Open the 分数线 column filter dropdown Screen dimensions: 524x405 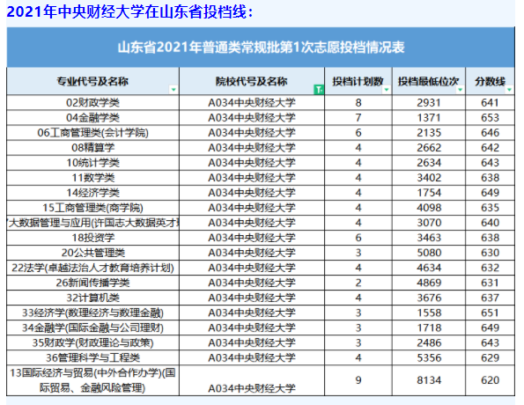click(x=509, y=89)
